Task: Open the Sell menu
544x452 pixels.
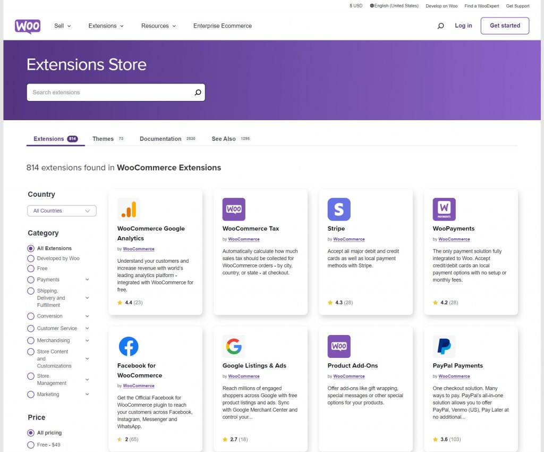Action: tap(63, 26)
